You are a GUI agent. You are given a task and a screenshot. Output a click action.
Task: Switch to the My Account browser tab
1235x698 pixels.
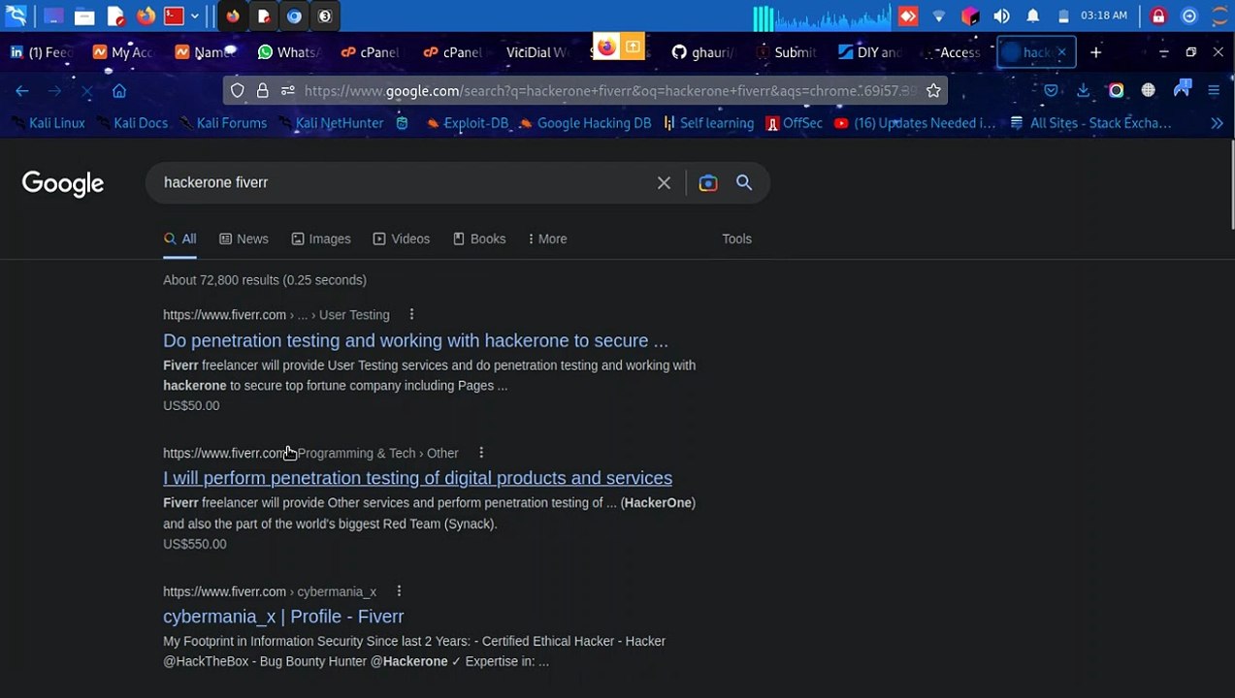pos(124,52)
